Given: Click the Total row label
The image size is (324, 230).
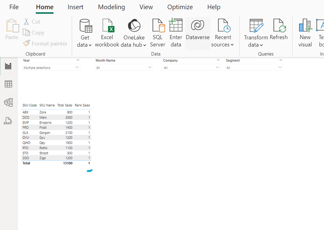Looking at the screenshot, I should click(26, 163).
